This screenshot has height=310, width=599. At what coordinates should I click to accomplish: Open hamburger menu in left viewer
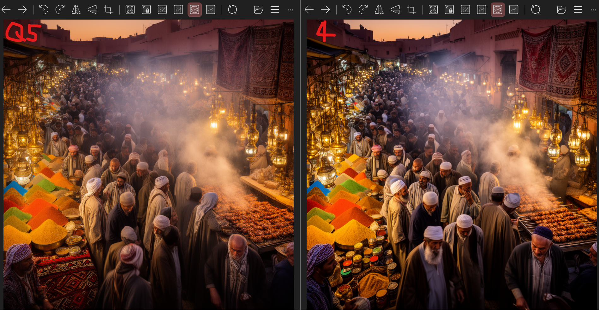pyautogui.click(x=275, y=10)
